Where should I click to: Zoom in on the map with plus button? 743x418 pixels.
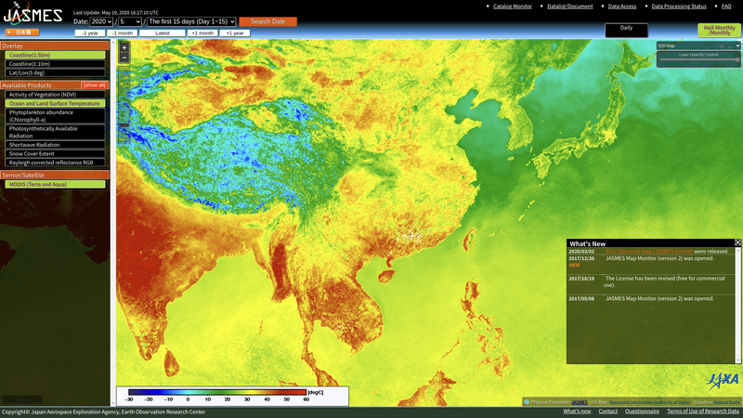pyautogui.click(x=124, y=47)
